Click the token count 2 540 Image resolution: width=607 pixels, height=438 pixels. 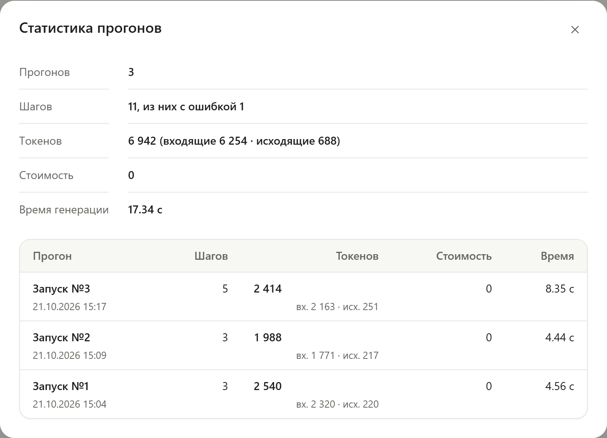pyautogui.click(x=268, y=386)
